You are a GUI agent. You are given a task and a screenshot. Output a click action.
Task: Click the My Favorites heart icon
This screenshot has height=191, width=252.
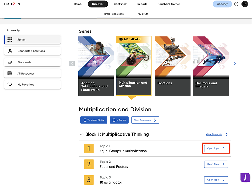(x=10, y=84)
